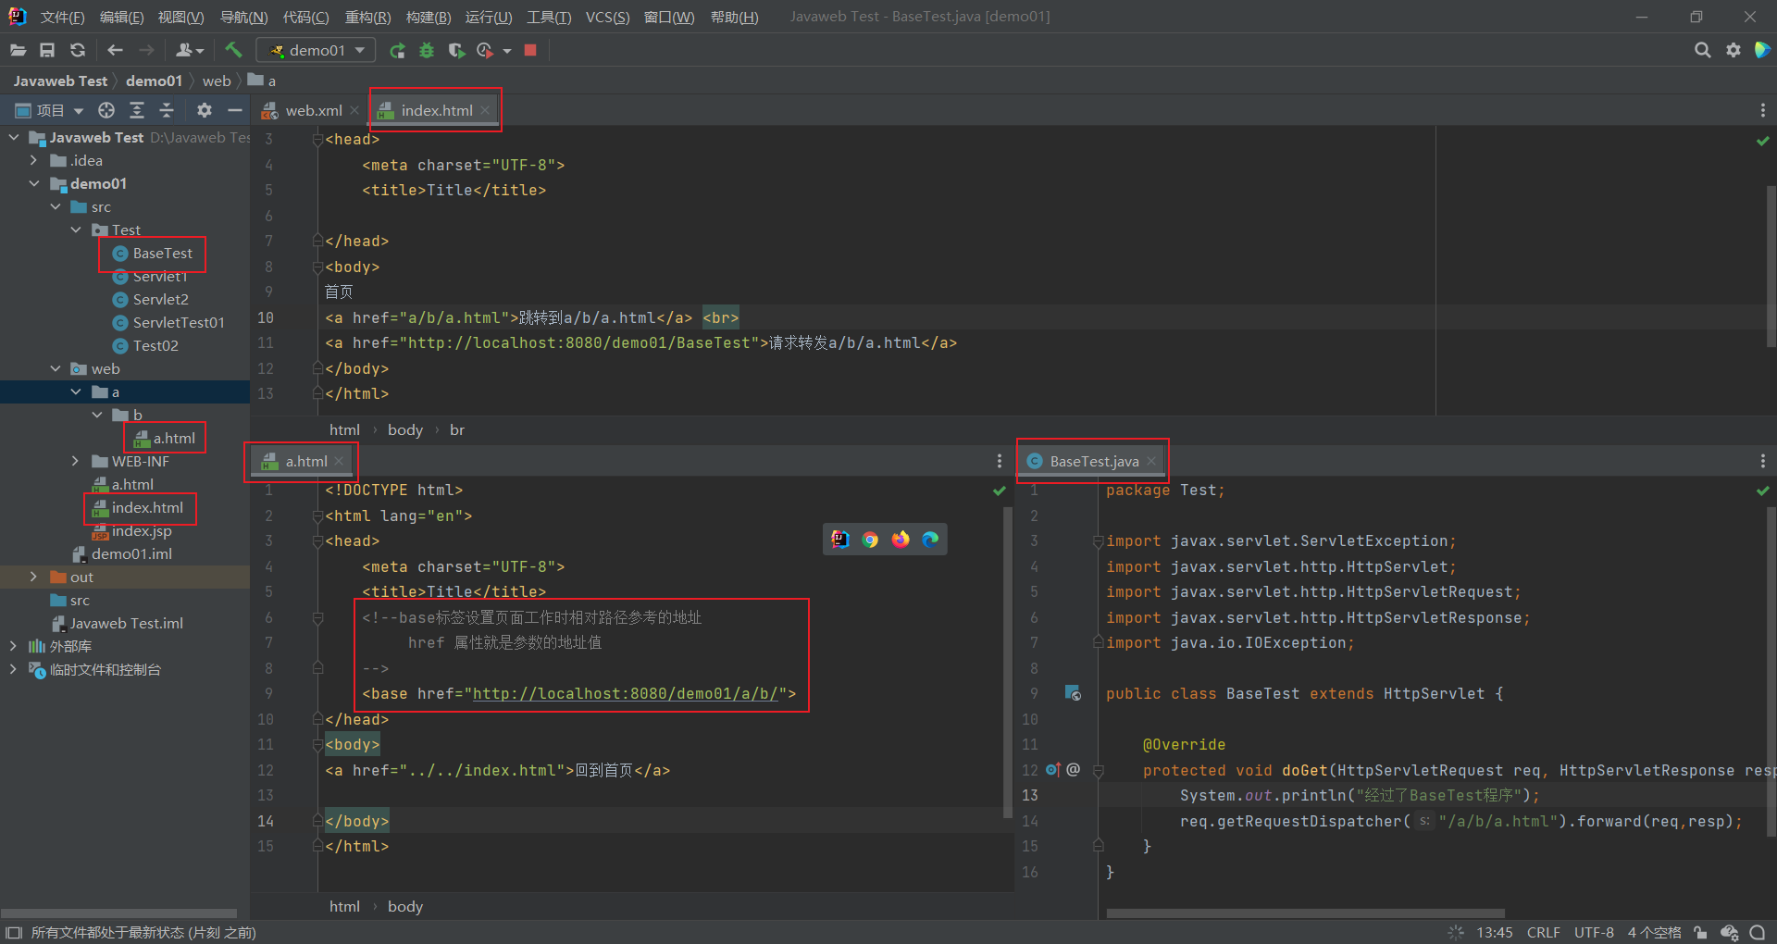Open a.html in Edge browser icon
Image resolution: width=1777 pixels, height=944 pixels.
(x=930, y=540)
